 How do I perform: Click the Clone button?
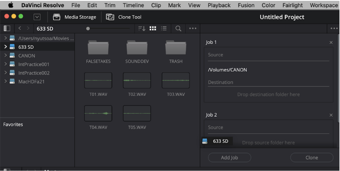coord(311,157)
